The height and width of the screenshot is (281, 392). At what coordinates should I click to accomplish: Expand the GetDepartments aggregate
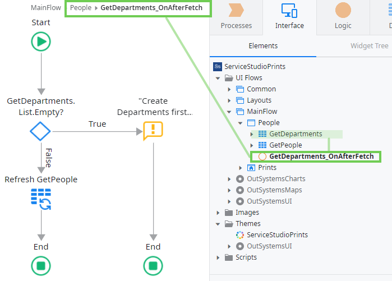point(252,134)
